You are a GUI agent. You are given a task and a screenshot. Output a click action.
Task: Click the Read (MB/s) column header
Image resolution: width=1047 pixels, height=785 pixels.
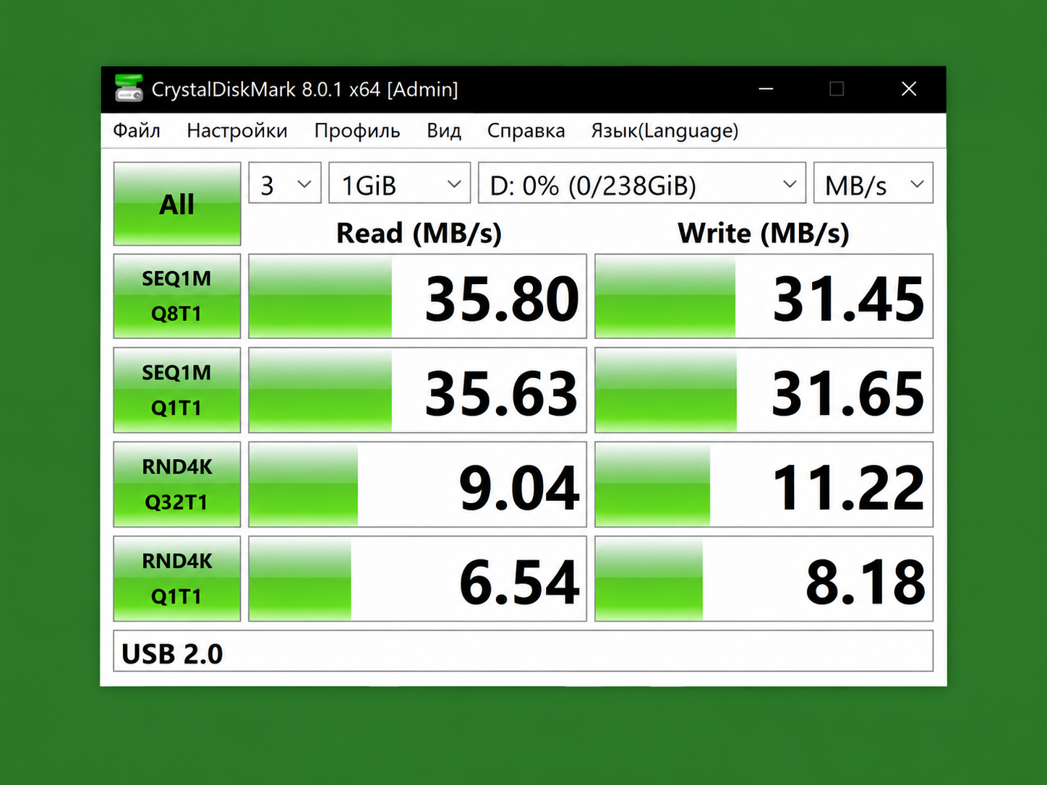tap(419, 233)
